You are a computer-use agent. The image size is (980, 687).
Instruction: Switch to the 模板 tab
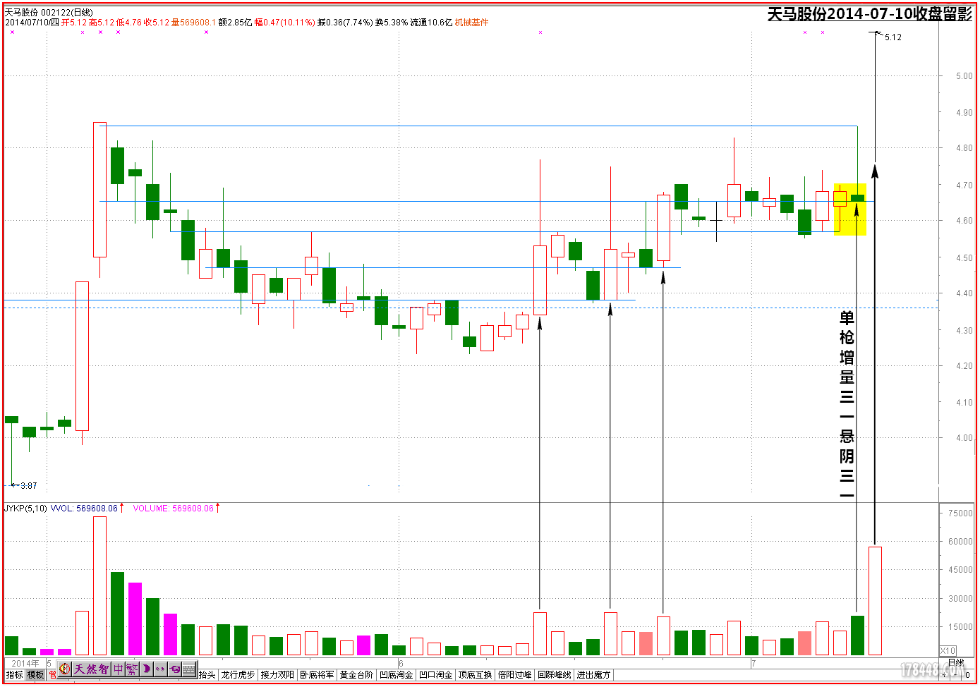click(x=35, y=675)
